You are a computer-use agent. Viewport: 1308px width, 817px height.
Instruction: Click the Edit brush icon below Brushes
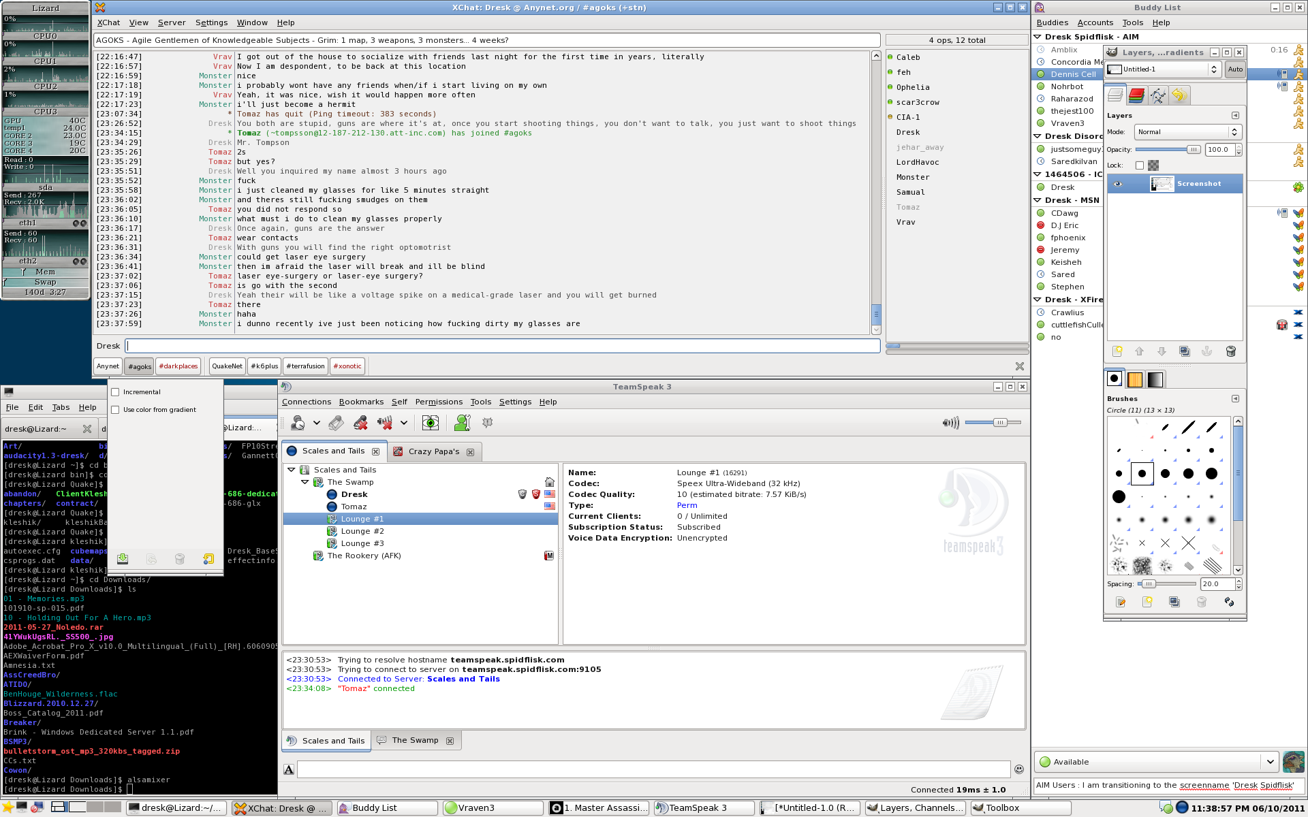[x=1121, y=602]
